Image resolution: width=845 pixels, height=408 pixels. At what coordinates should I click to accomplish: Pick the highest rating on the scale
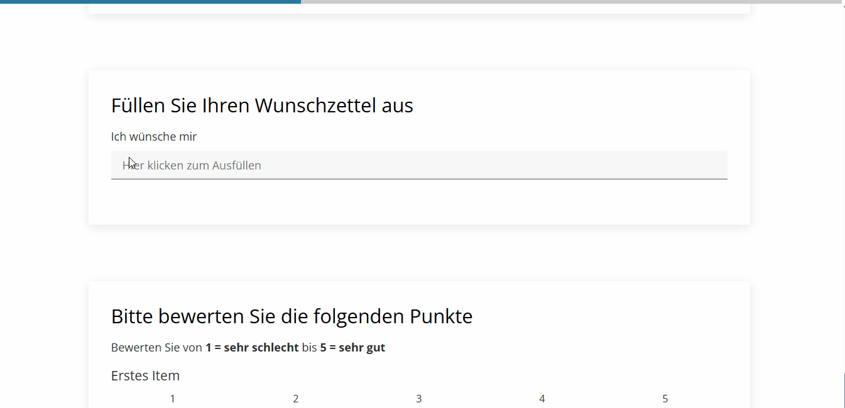(x=665, y=399)
